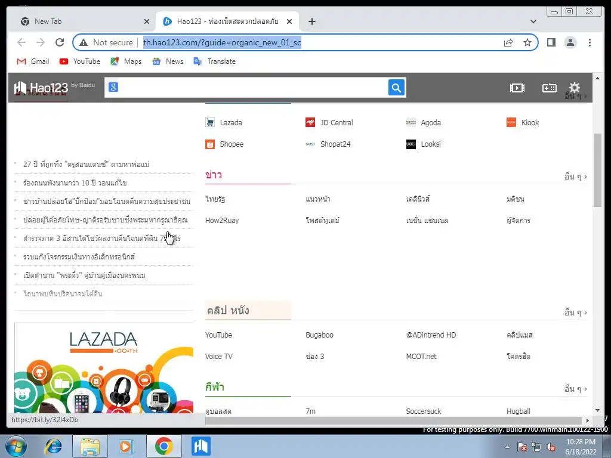Open Gmail bookmark
The image size is (611, 458).
coord(33,61)
